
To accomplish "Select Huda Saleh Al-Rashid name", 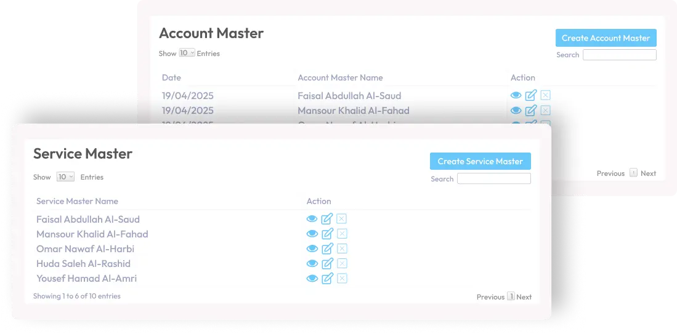I will (x=83, y=264).
